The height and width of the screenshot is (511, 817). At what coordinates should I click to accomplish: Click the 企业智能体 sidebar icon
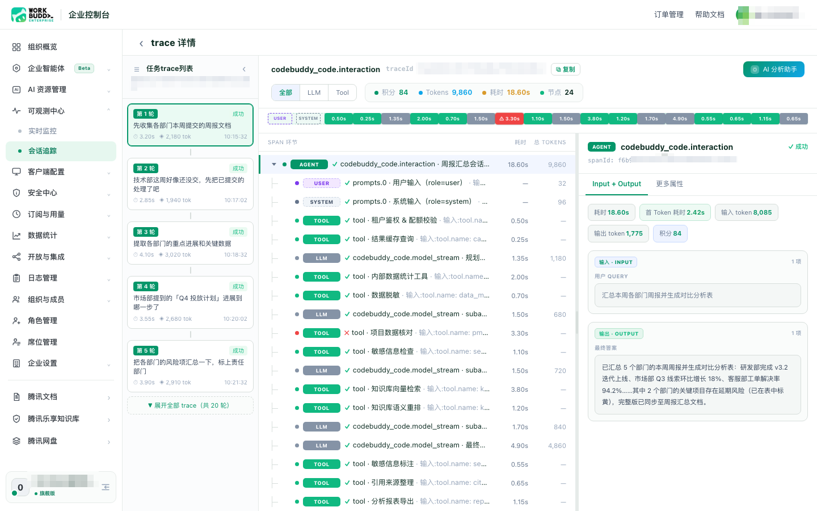tap(16, 68)
